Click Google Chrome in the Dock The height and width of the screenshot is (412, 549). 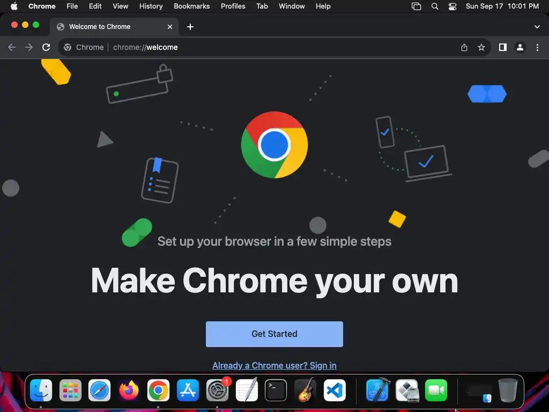[158, 391]
